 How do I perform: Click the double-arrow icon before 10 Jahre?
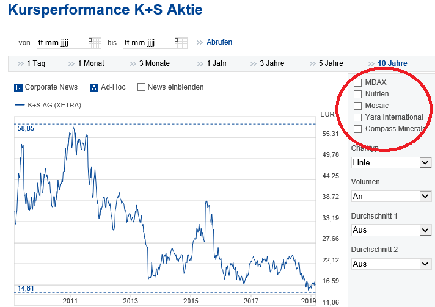[x=372, y=63]
